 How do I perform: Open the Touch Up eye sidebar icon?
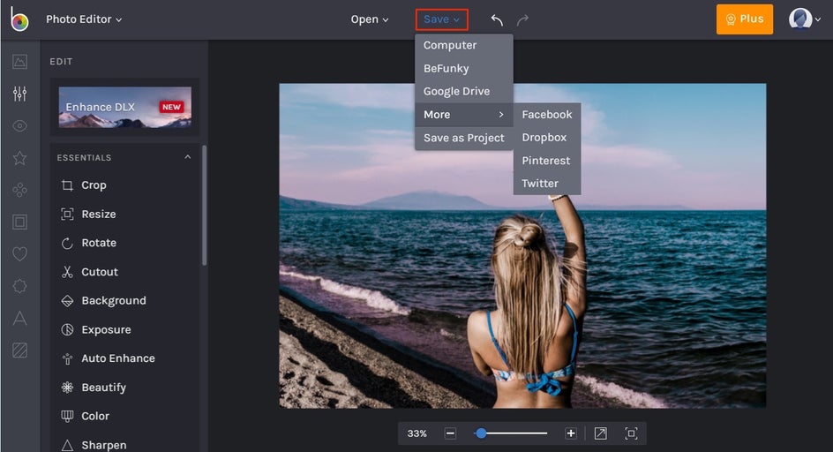pos(19,126)
